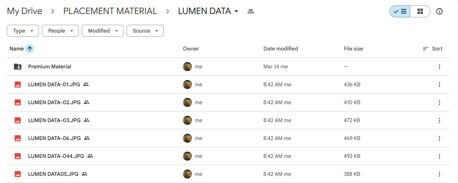This screenshot has width=458, height=183.
Task: Click the image icon of LUMEN DATA-044.JPG
Action: coord(18,156)
